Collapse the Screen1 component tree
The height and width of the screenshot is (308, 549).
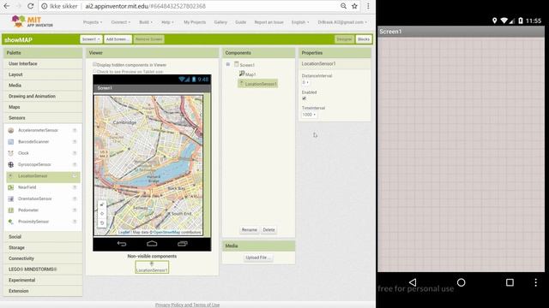[x=228, y=64]
